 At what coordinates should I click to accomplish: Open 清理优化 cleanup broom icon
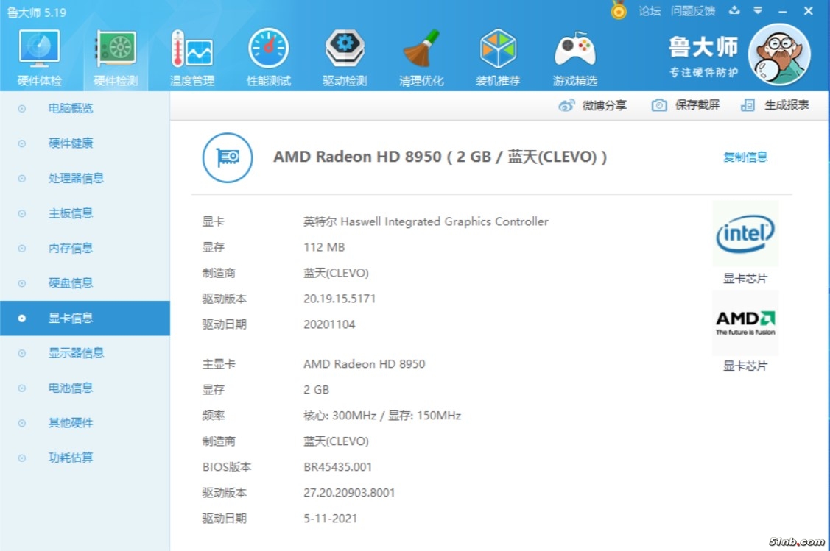tap(421, 57)
